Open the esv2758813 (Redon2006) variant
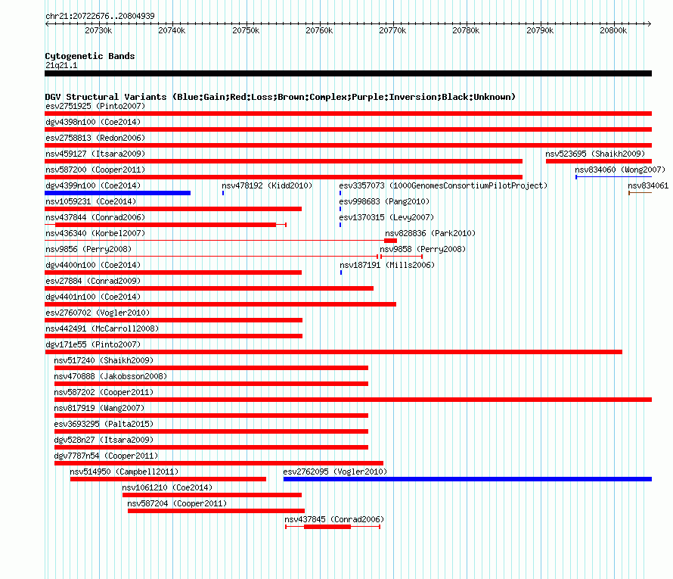673x579 pixels. click(95, 138)
